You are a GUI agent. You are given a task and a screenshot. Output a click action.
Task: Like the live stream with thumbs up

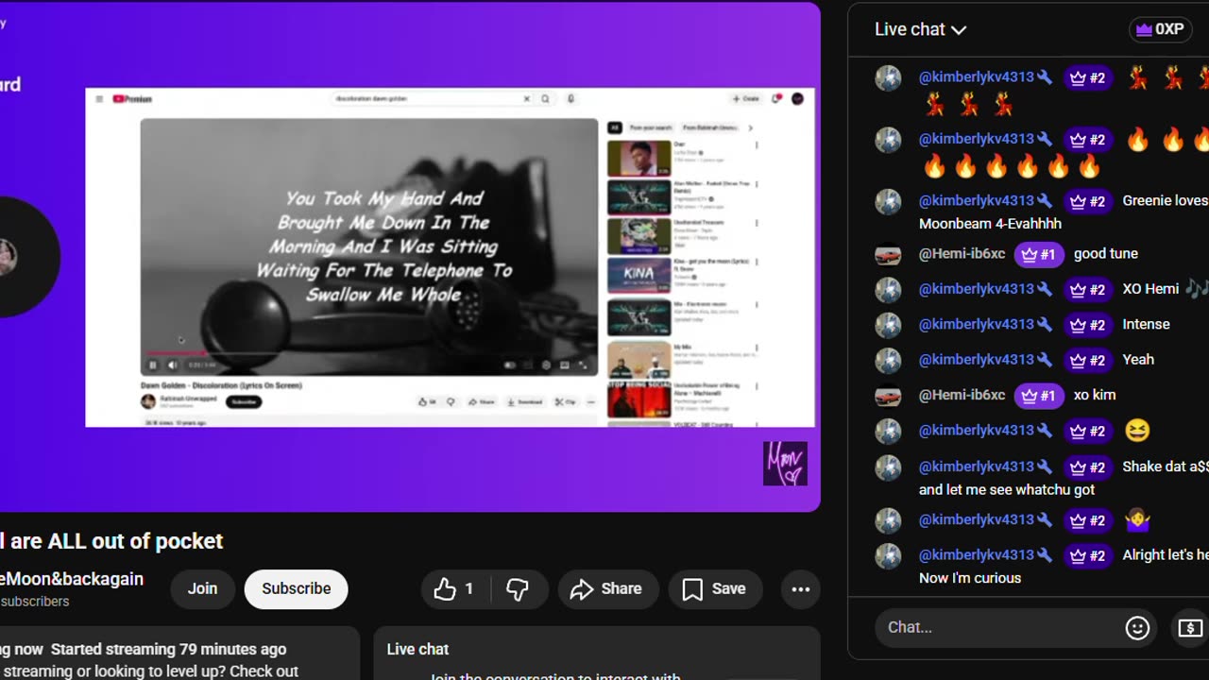tap(454, 589)
